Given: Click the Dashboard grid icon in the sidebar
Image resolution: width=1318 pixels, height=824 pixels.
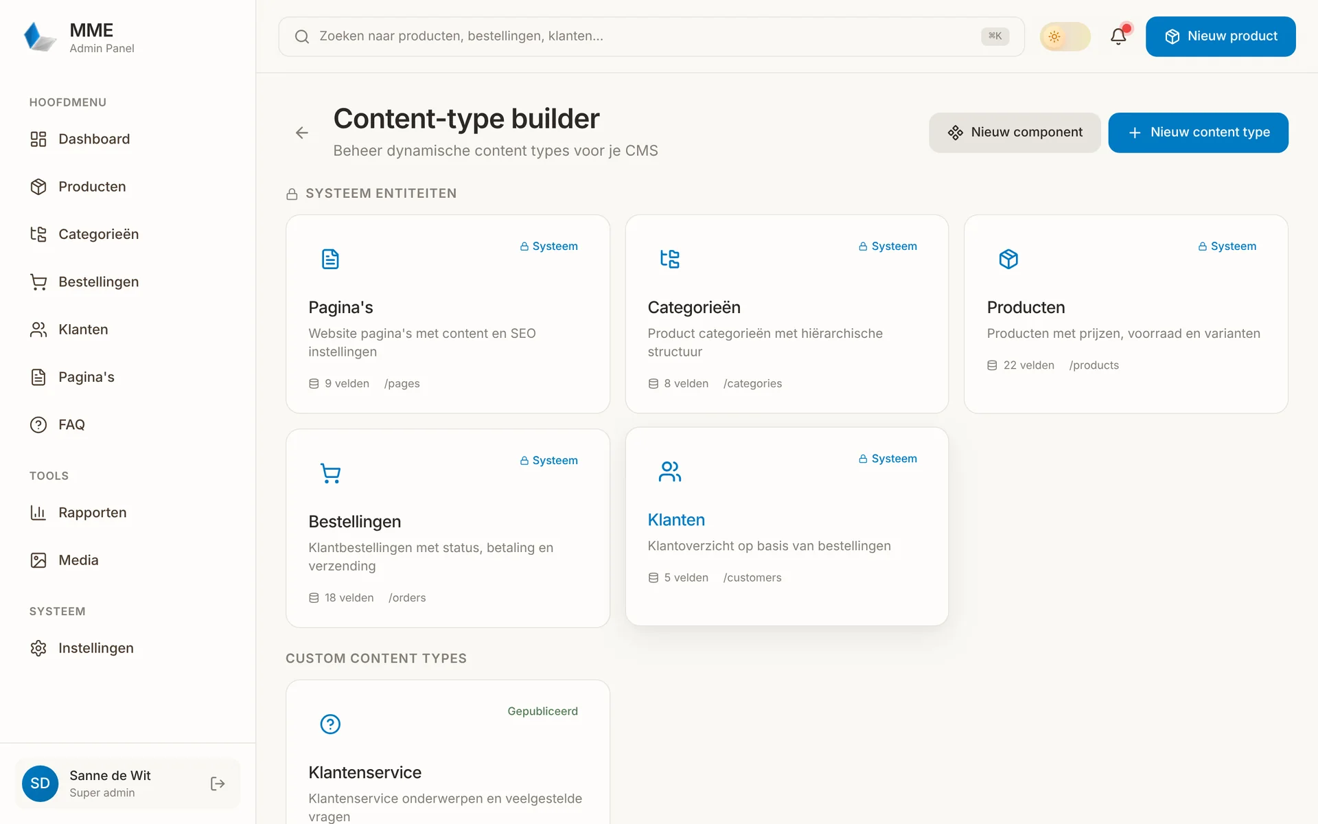Looking at the screenshot, I should [38, 139].
